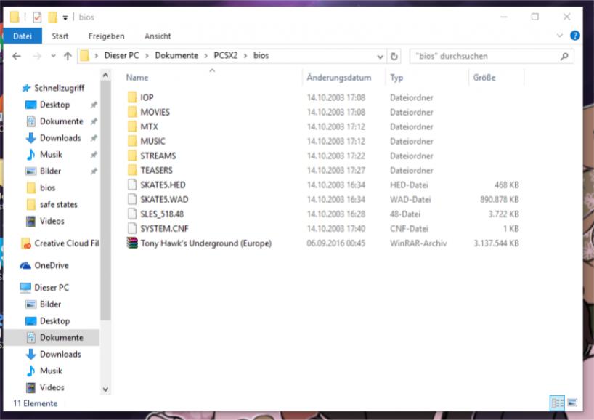The height and width of the screenshot is (420, 594).
Task: Click the WinRAR-Archiv type cell
Action: coord(418,243)
